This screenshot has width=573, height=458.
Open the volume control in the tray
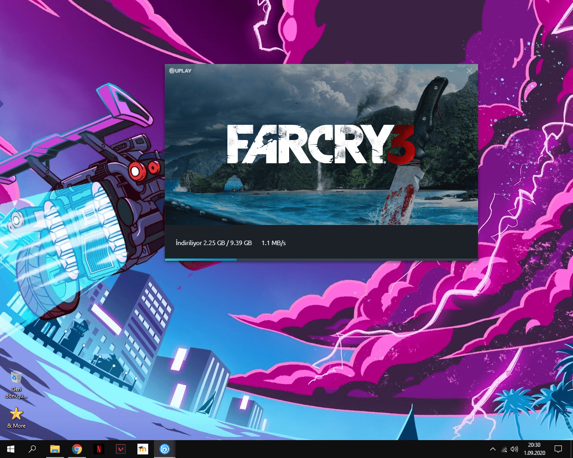click(x=514, y=449)
